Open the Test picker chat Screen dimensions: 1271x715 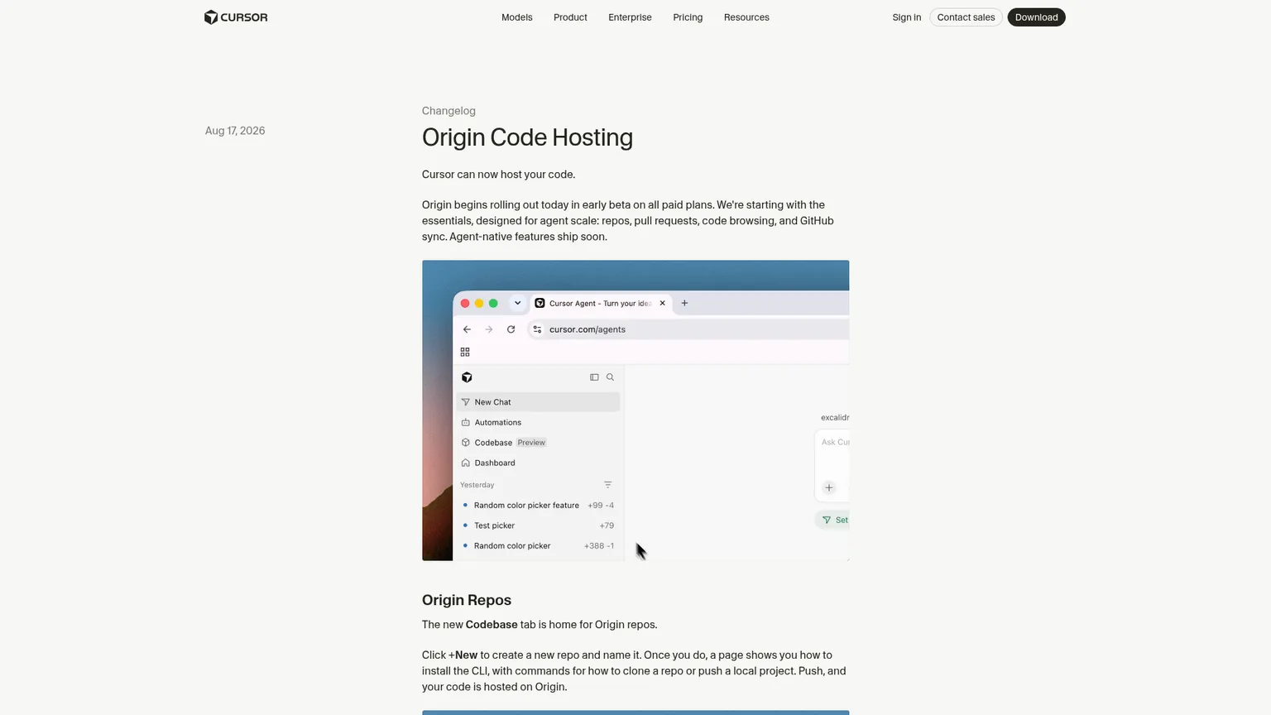click(x=538, y=525)
